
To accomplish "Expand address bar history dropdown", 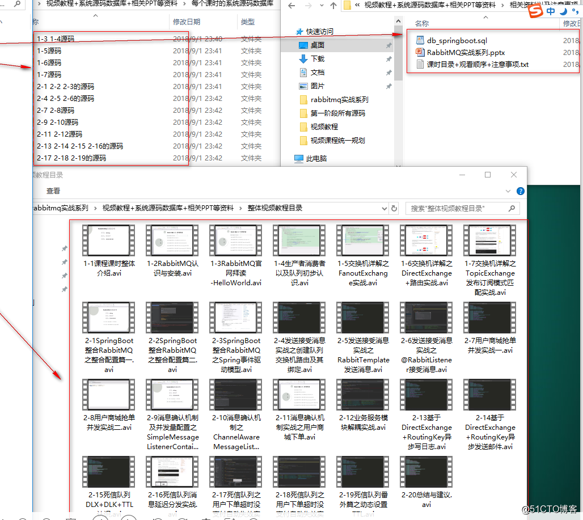I will [385, 209].
